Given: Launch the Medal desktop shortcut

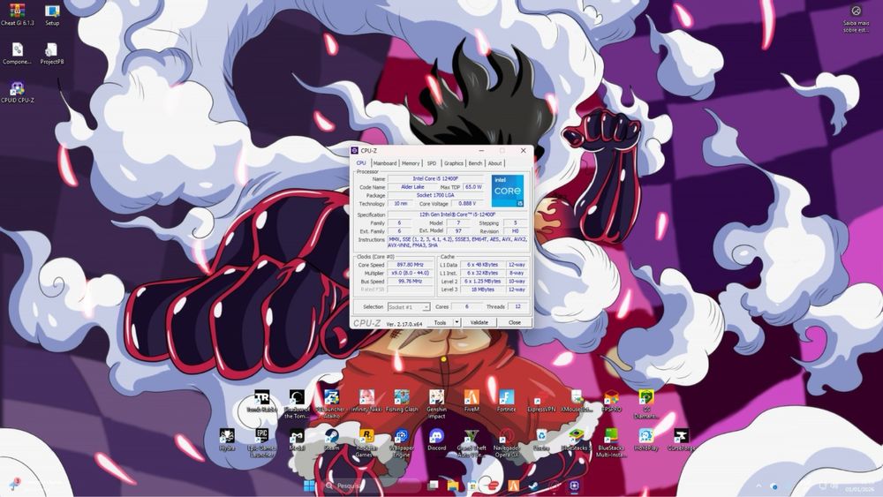Looking at the screenshot, I should click(297, 440).
